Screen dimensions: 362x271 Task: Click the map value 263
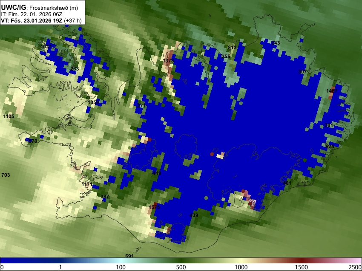click(75, 69)
